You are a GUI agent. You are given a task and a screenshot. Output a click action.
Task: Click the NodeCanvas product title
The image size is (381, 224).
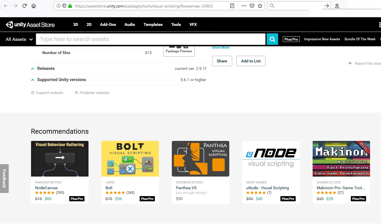click(46, 188)
